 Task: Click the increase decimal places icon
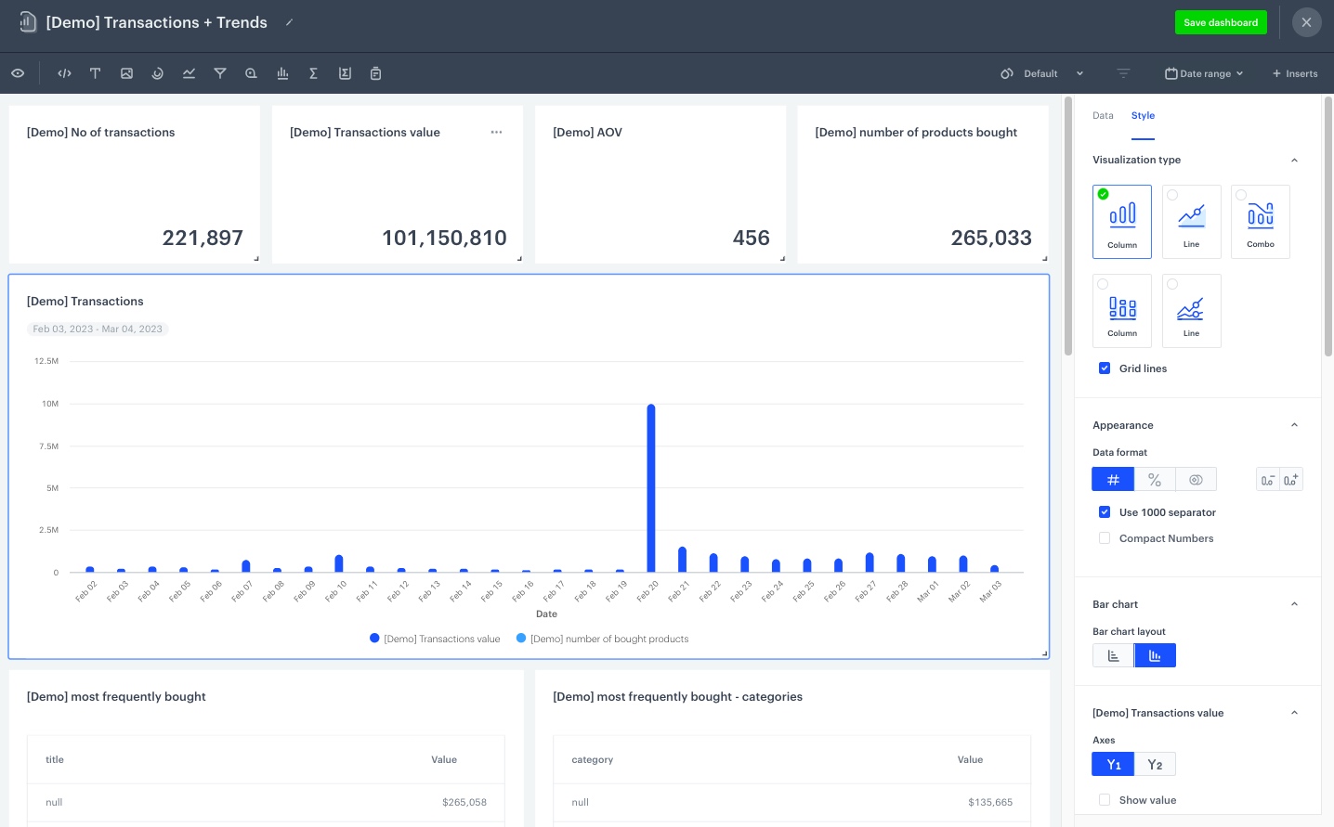tap(1290, 480)
